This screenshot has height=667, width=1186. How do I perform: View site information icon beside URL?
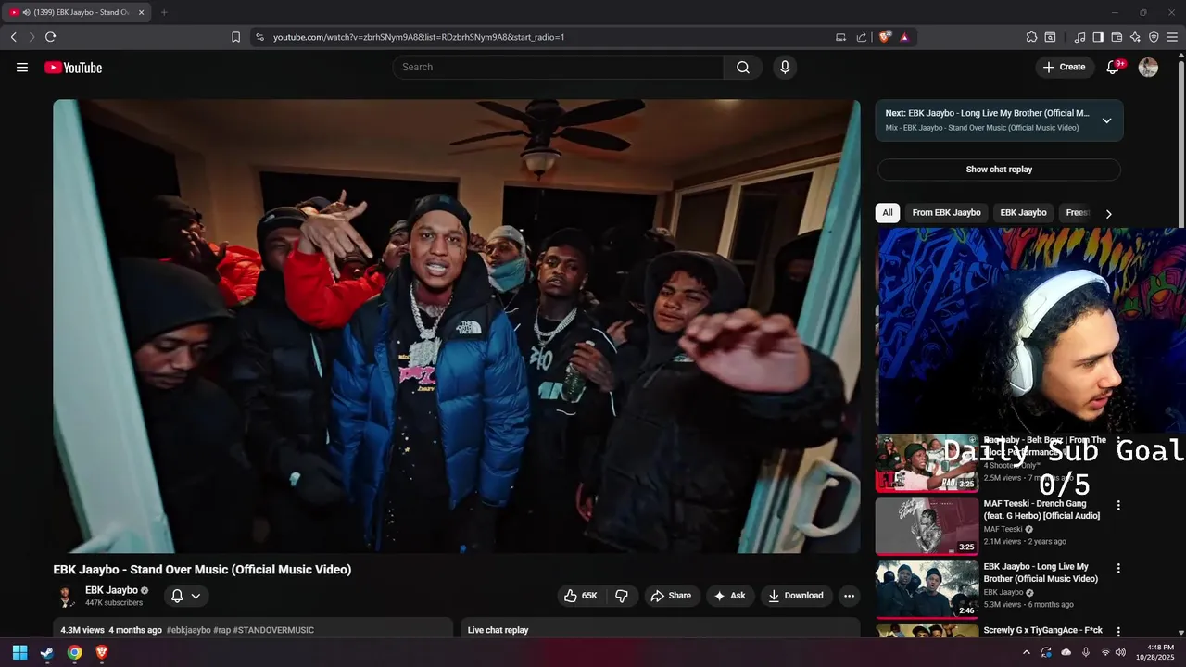pos(259,37)
